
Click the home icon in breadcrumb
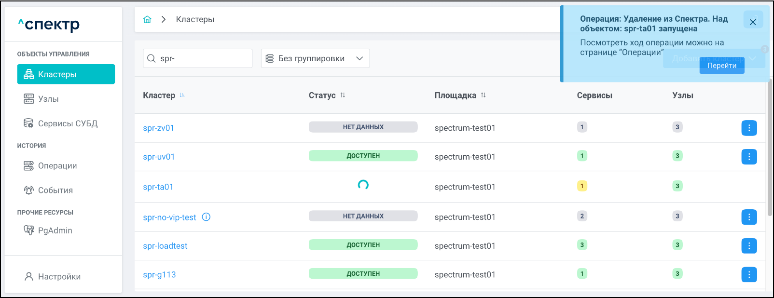coord(147,19)
